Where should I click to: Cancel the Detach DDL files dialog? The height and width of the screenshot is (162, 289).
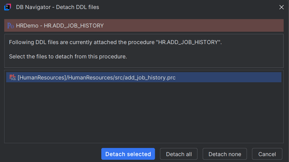point(267,154)
